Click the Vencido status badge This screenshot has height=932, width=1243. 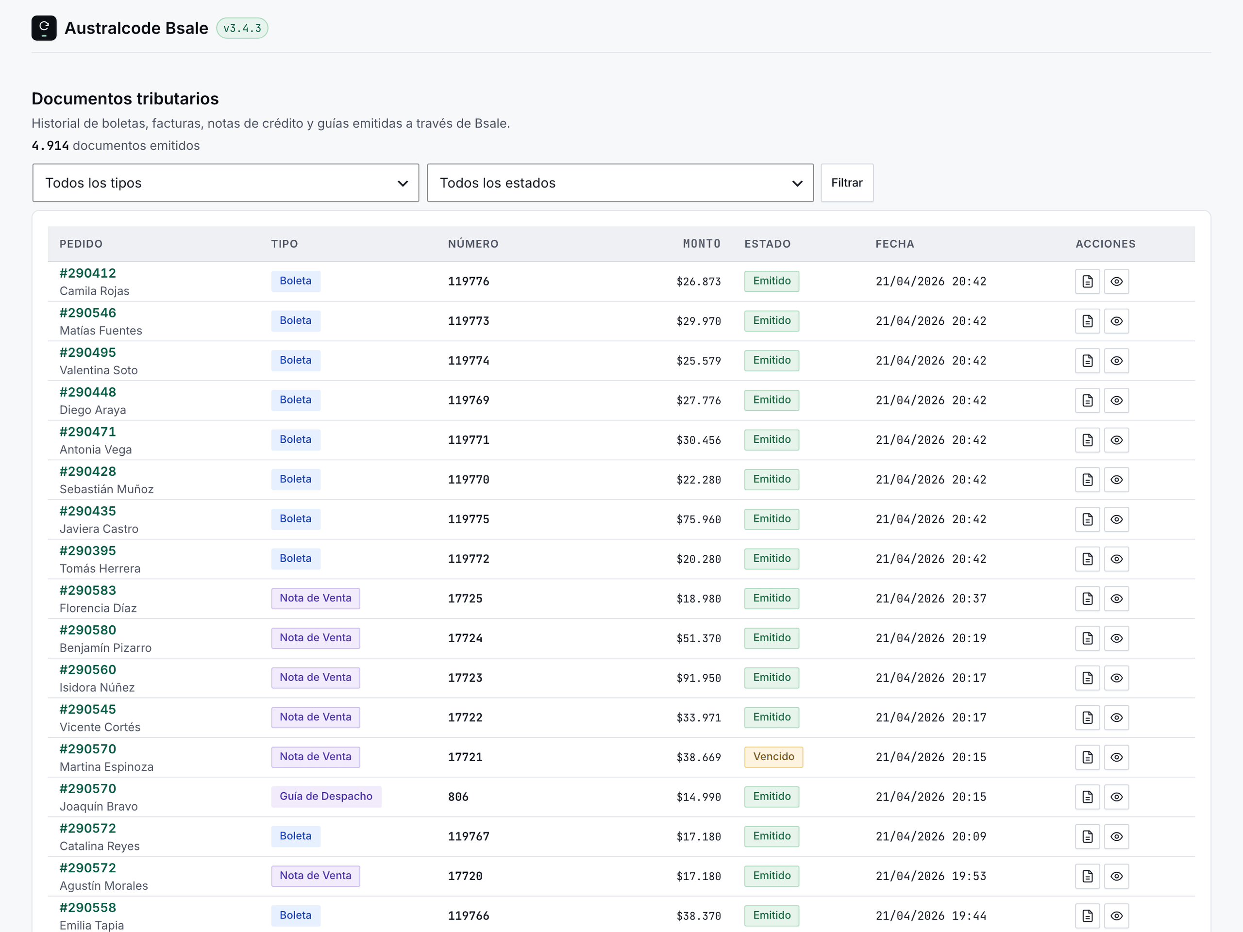tap(773, 757)
